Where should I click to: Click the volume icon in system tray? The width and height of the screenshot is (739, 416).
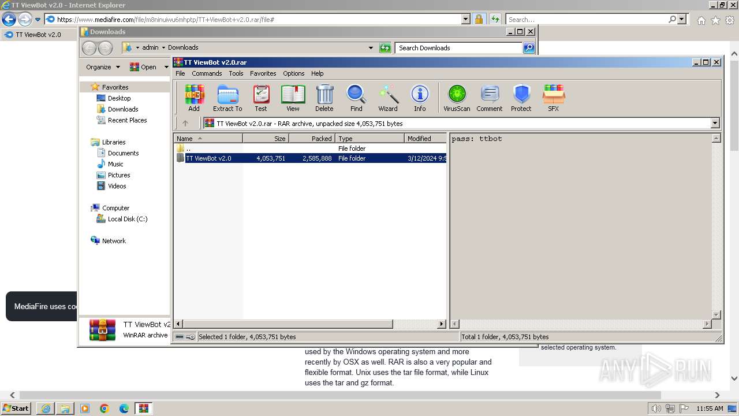click(x=656, y=408)
